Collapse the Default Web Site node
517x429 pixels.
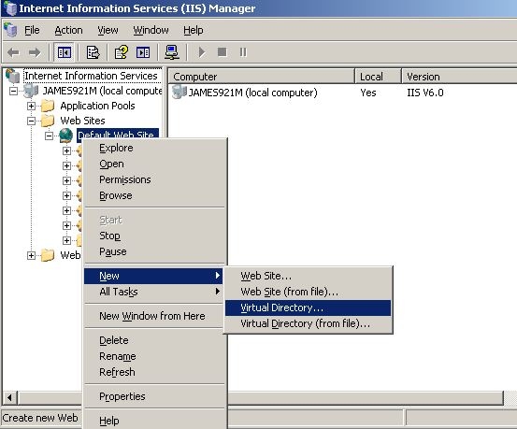click(x=50, y=136)
